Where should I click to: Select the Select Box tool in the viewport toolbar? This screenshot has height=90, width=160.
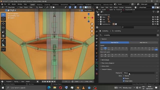click(x=3, y=15)
